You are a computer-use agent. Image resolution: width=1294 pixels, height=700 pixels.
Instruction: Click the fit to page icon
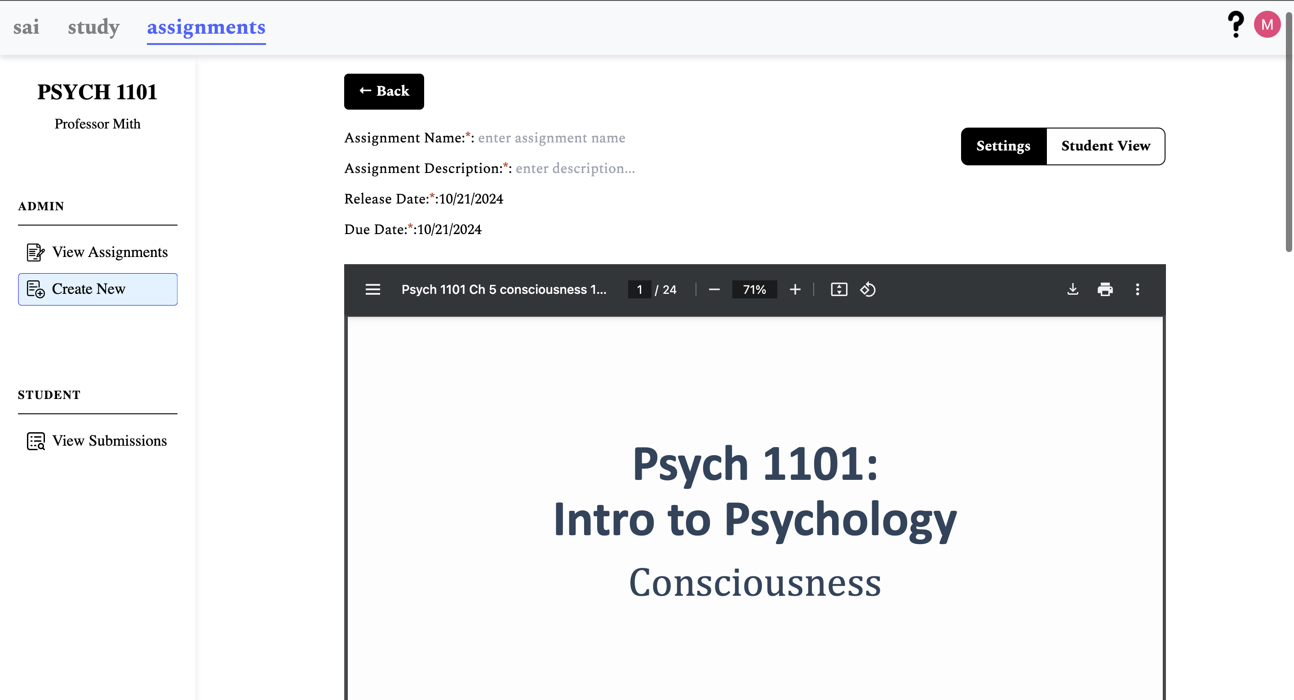point(838,290)
